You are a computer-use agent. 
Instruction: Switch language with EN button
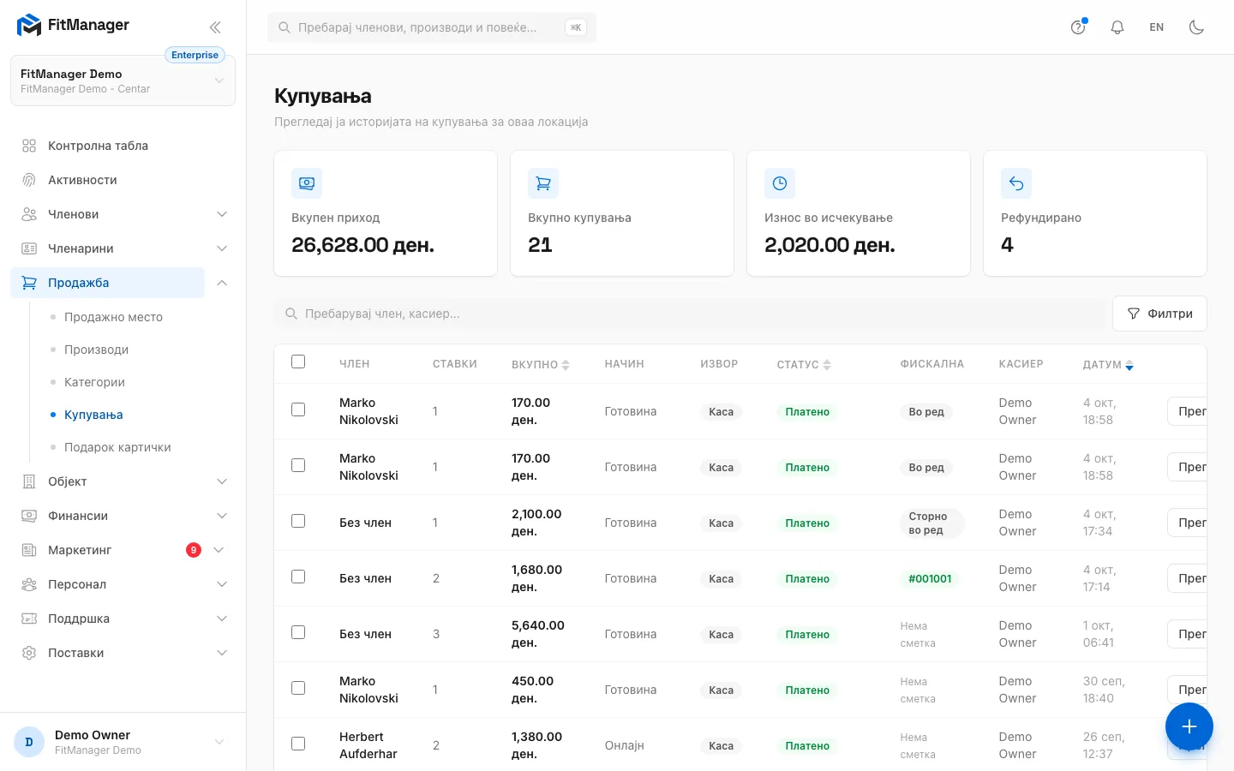1157,27
